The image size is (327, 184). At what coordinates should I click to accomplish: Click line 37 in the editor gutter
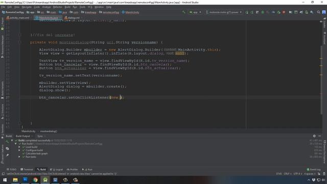point(8,98)
